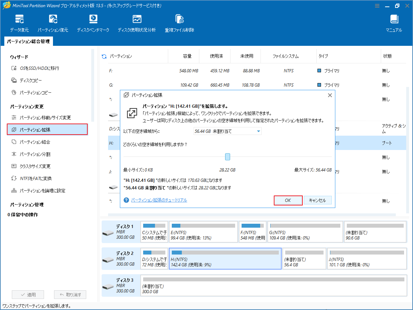Open the hamburger menu in title bar
The image size is (413, 310).
[377, 6]
